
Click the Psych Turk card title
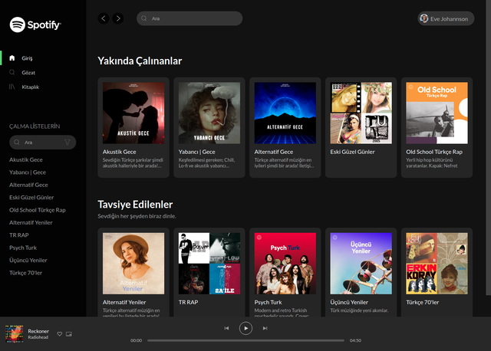pos(268,302)
